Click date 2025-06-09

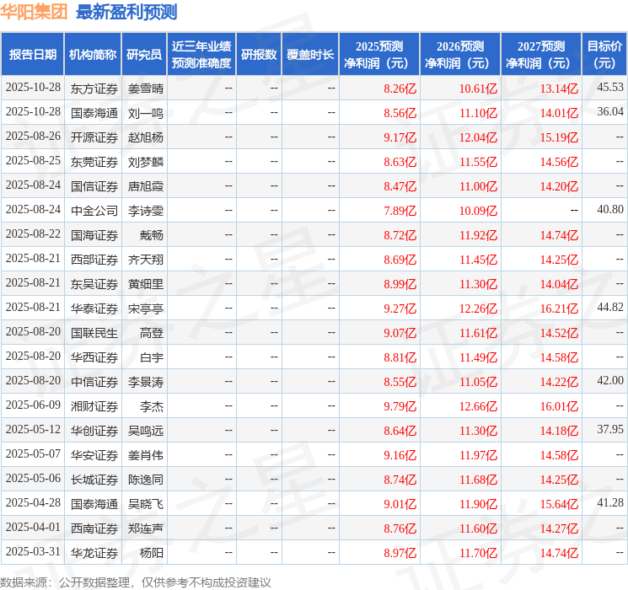click(33, 405)
